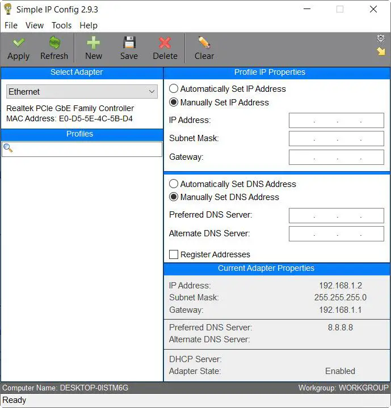The image size is (391, 408).
Task: Close the Simple IP Config window
Action: click(373, 9)
